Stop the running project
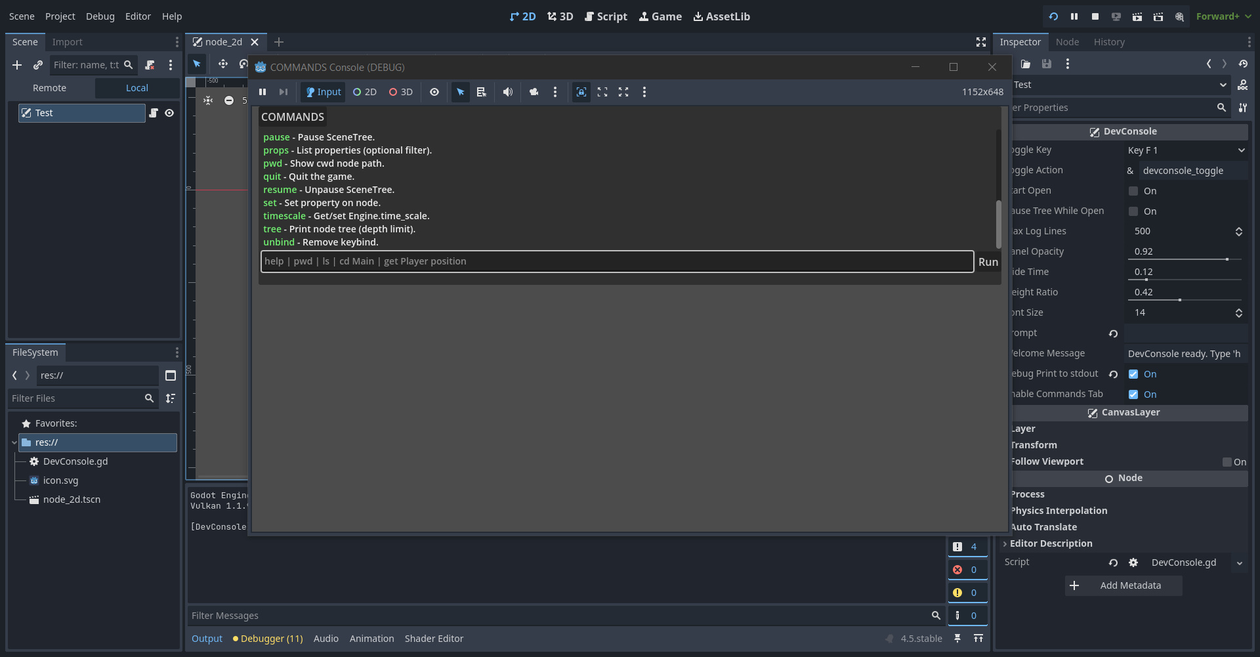This screenshot has height=657, width=1260. pyautogui.click(x=1095, y=16)
